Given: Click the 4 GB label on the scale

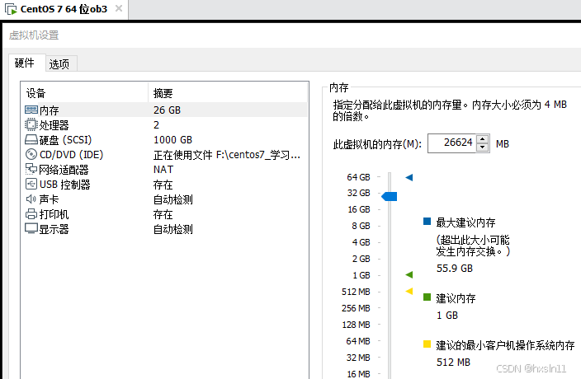Looking at the screenshot, I should pos(361,242).
